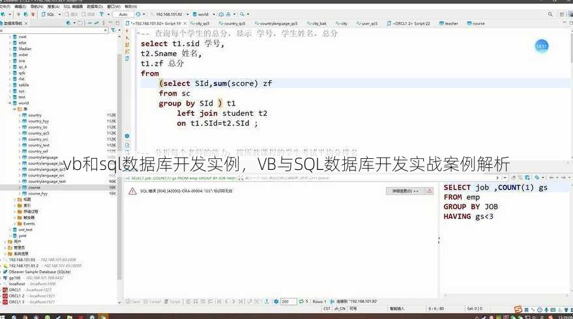
Task: Click the folder icon in navigator toolbar
Action: (80, 23)
